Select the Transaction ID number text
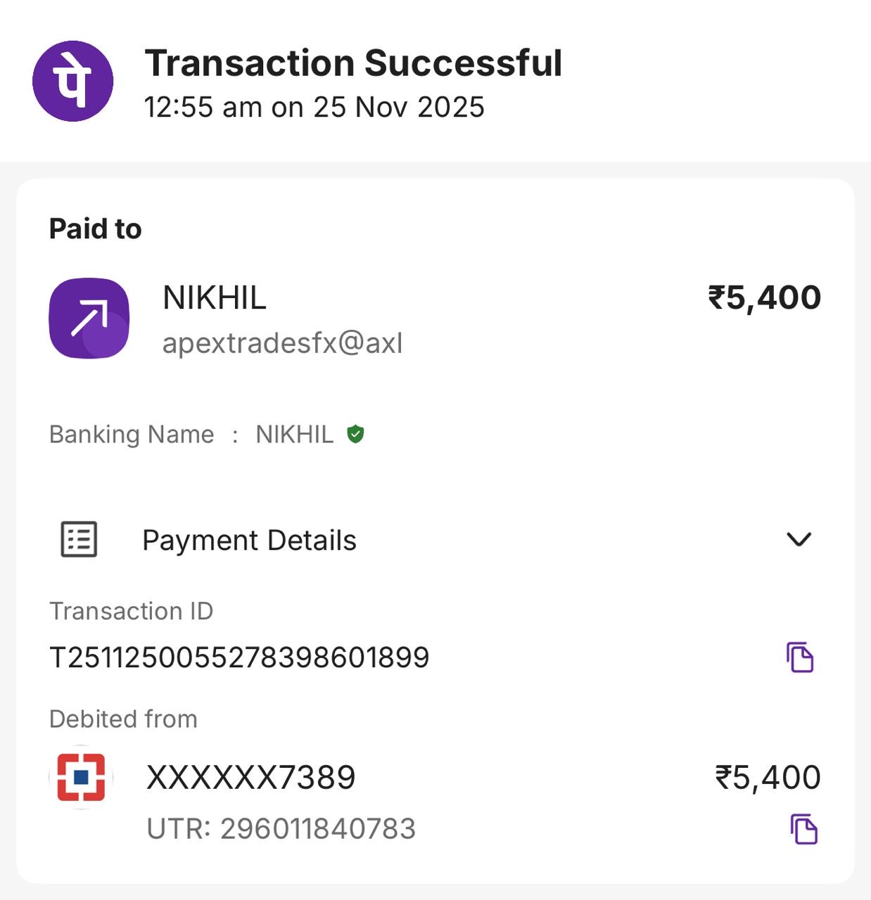The height and width of the screenshot is (900, 871). pyautogui.click(x=239, y=658)
